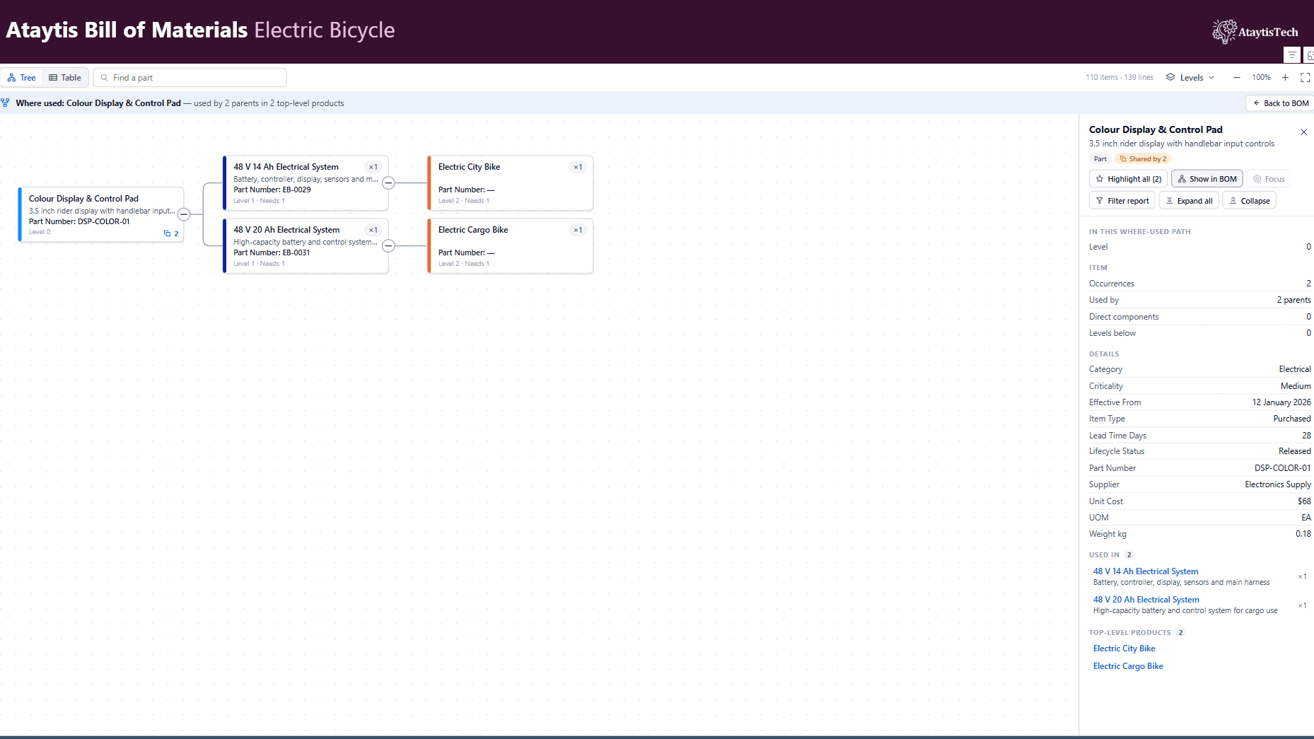Click the 100% zoom level value
This screenshot has height=739, width=1314.
coord(1261,78)
